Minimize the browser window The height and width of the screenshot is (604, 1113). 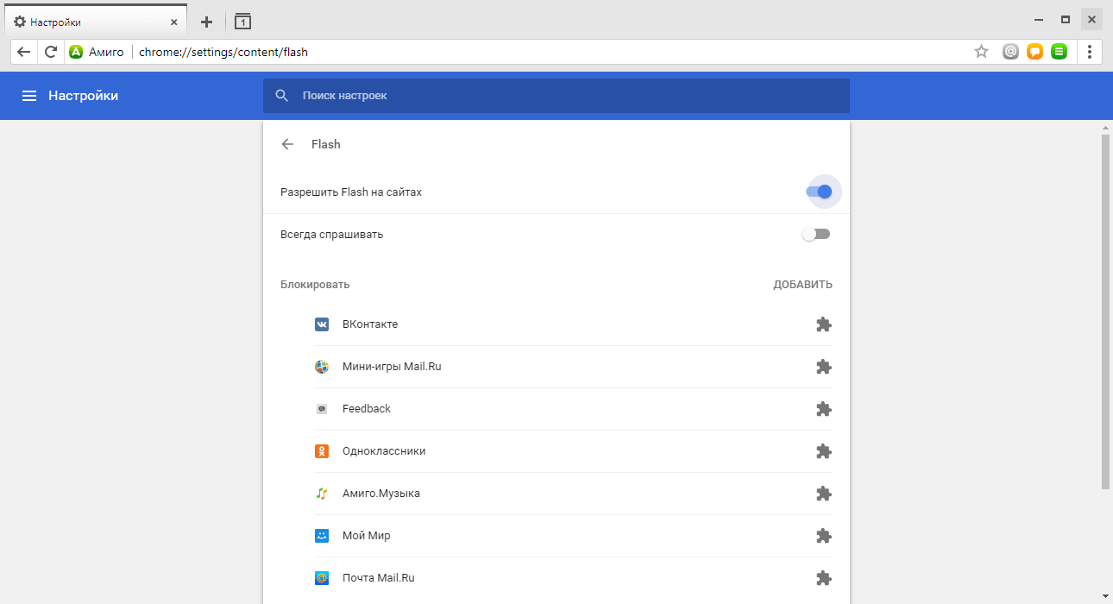point(1039,19)
